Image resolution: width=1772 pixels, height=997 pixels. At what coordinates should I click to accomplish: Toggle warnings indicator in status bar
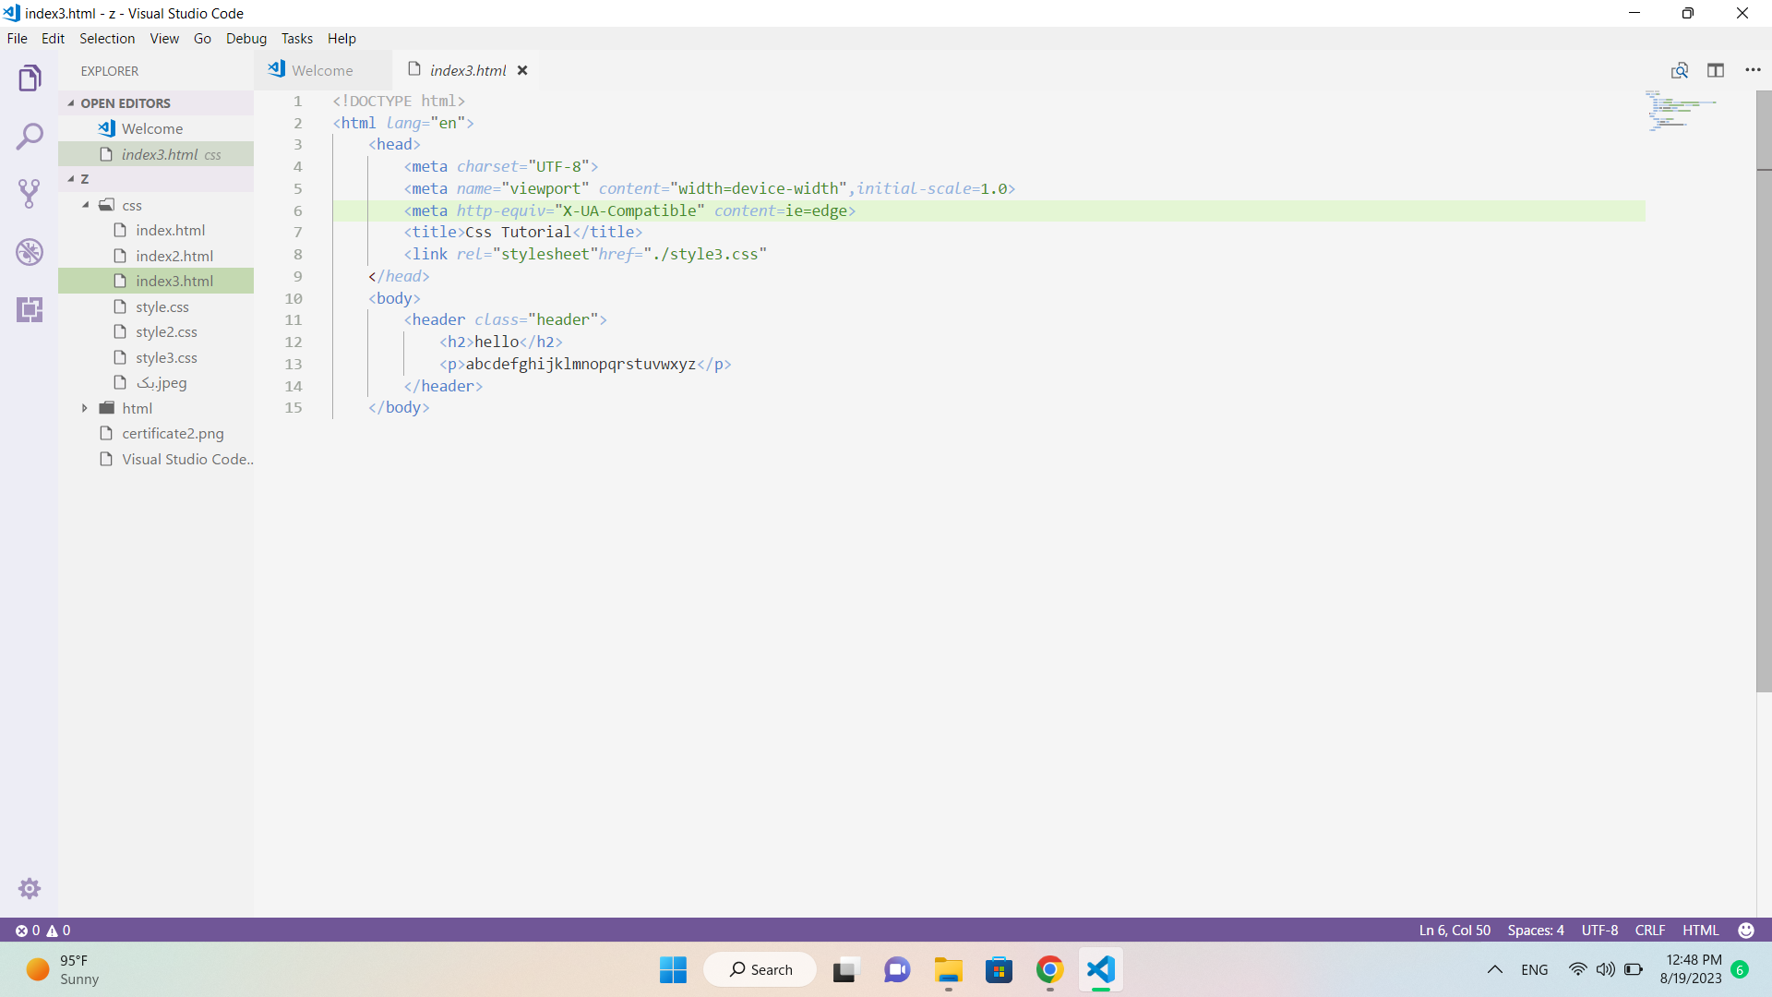pyautogui.click(x=58, y=929)
